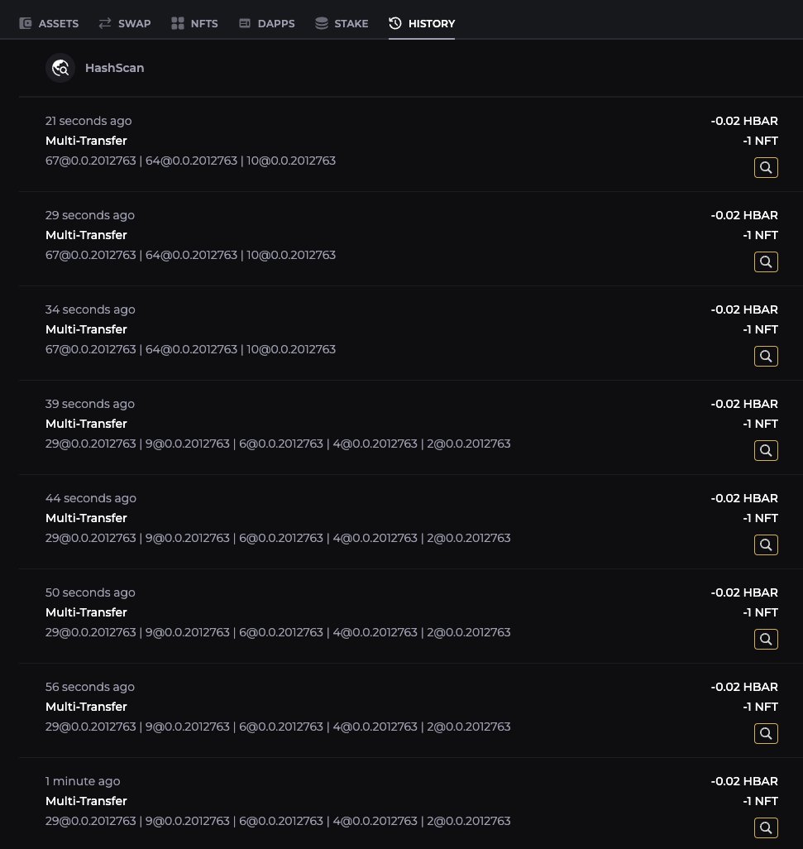Click the '34 seconds ago' timestamp
The height and width of the screenshot is (849, 803).
pyautogui.click(x=90, y=309)
